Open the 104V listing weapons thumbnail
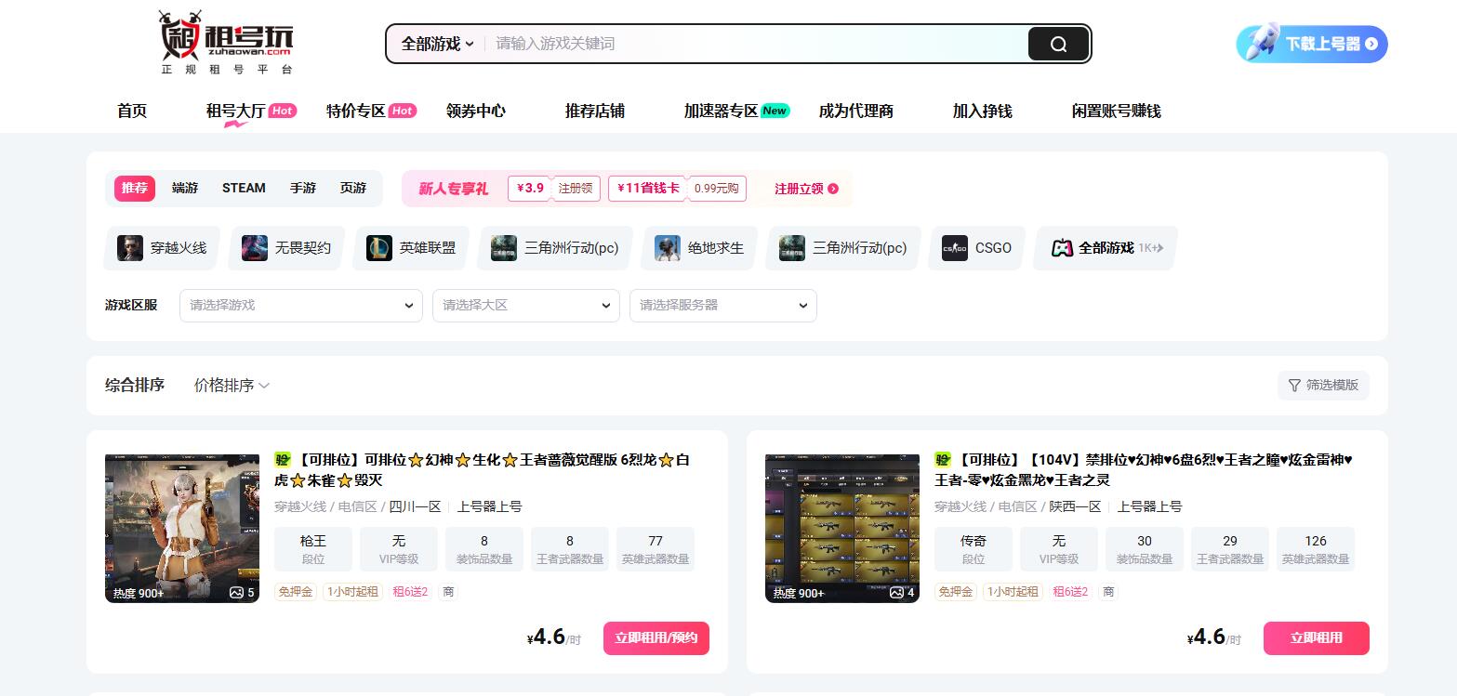 (x=842, y=528)
